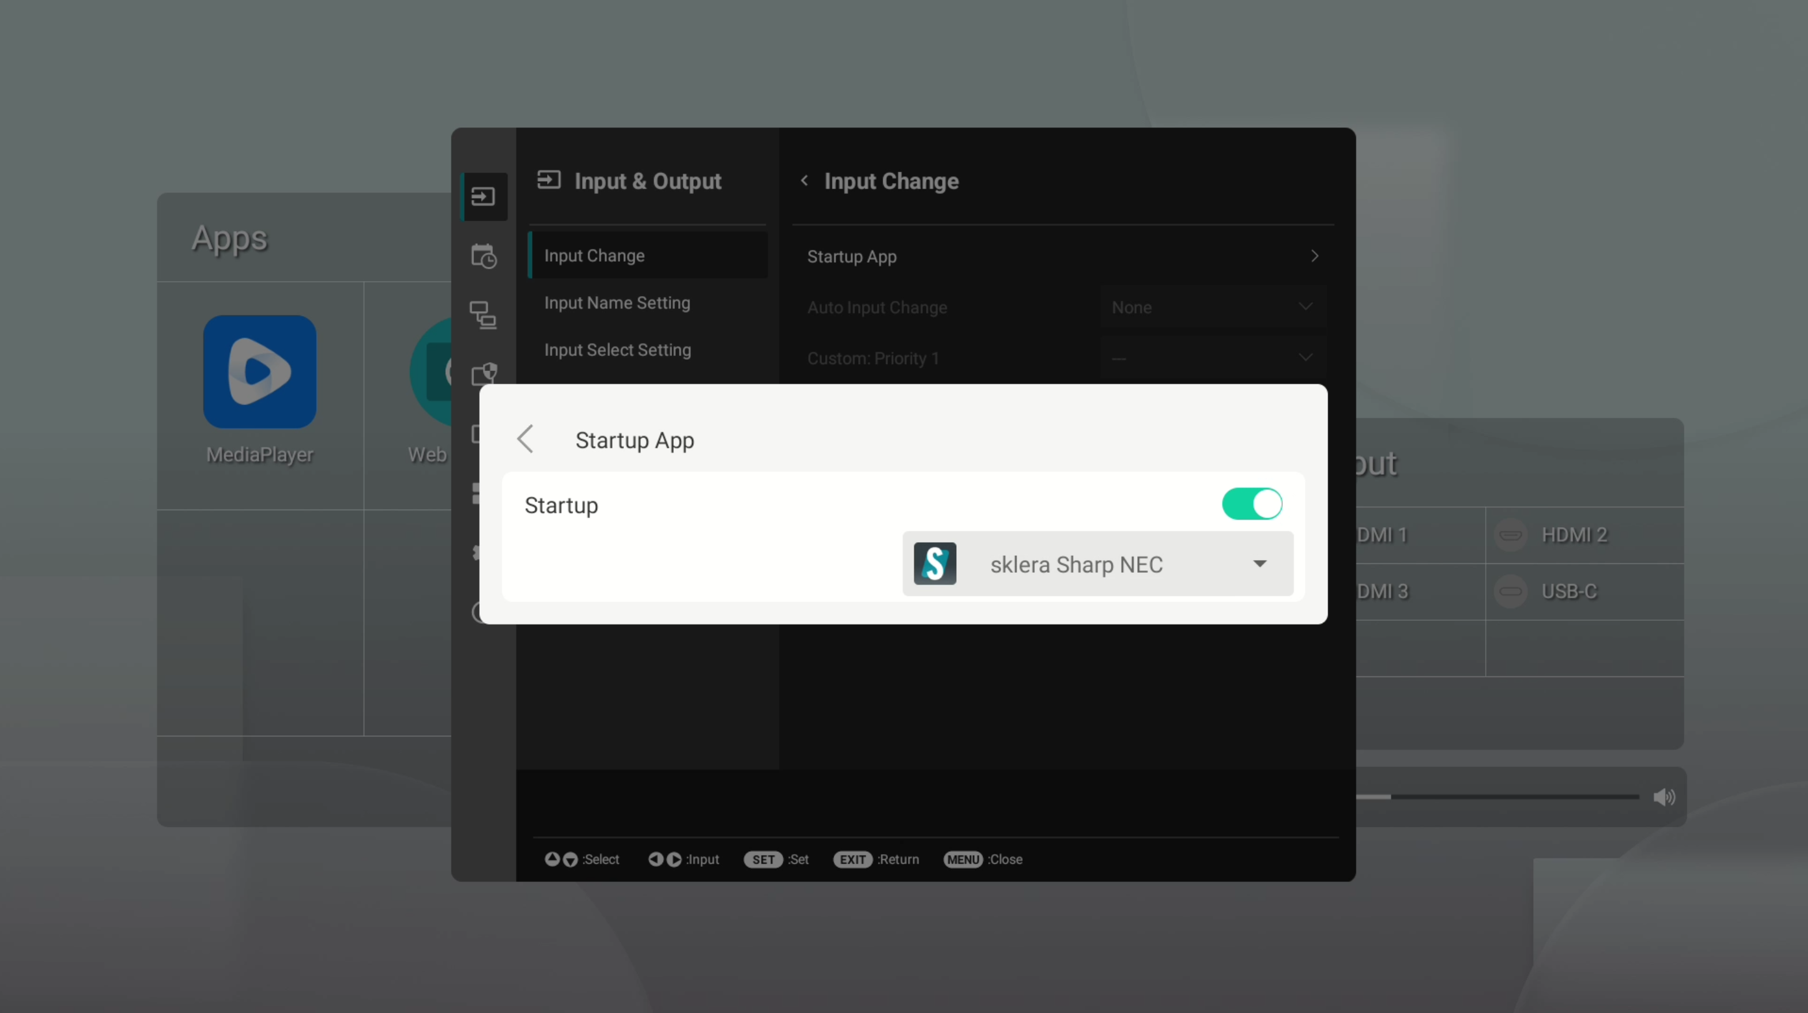Click the volume speaker icon
Screen dimensions: 1808x1013
pyautogui.click(x=1663, y=797)
